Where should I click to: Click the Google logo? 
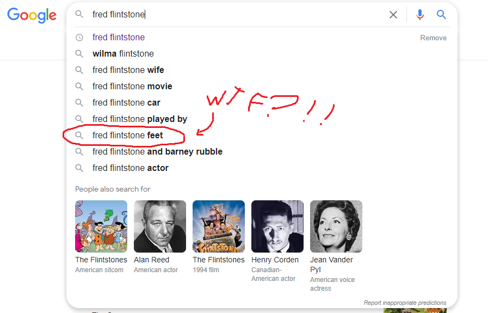click(x=32, y=15)
